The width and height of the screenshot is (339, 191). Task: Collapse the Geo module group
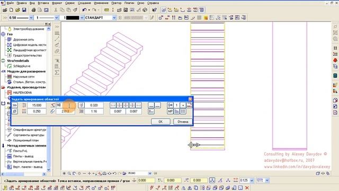pos(3,34)
